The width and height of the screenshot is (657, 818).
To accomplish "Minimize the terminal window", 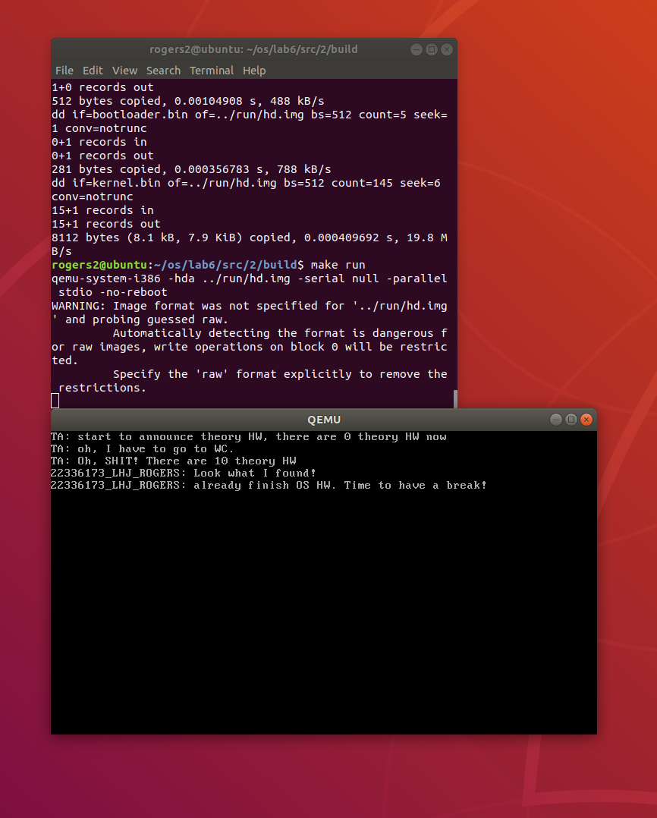I will coord(417,49).
